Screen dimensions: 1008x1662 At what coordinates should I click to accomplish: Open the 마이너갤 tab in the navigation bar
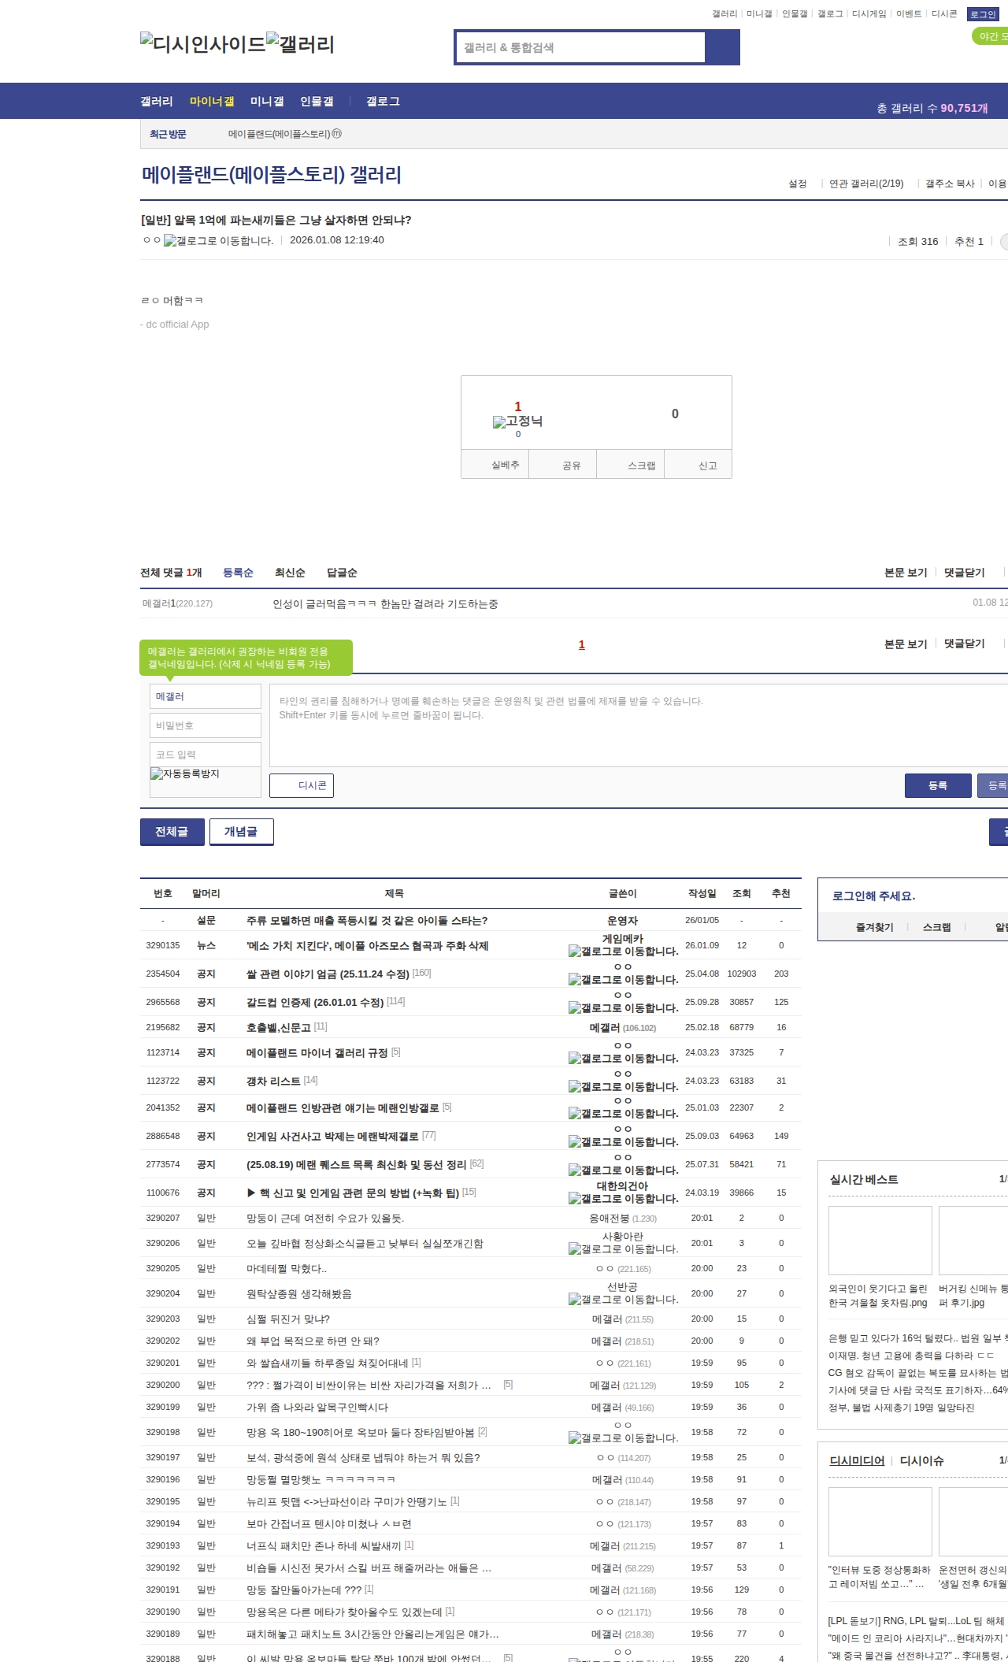click(212, 102)
